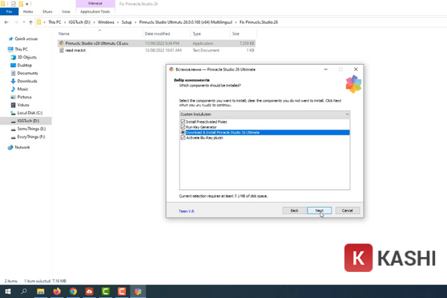Click the Windows Start button

pos(7,291)
